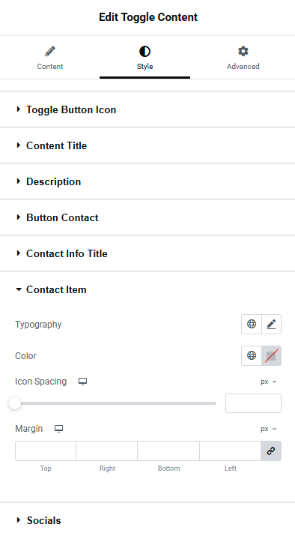Viewport: 295px width, 536px height.
Task: Click the Icon Spacing value input box
Action: (x=253, y=403)
